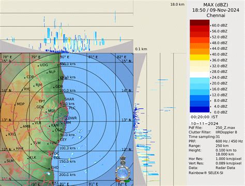Click the 00:20:00 IST timestamp
The width and height of the screenshot is (245, 186).
[204, 117]
